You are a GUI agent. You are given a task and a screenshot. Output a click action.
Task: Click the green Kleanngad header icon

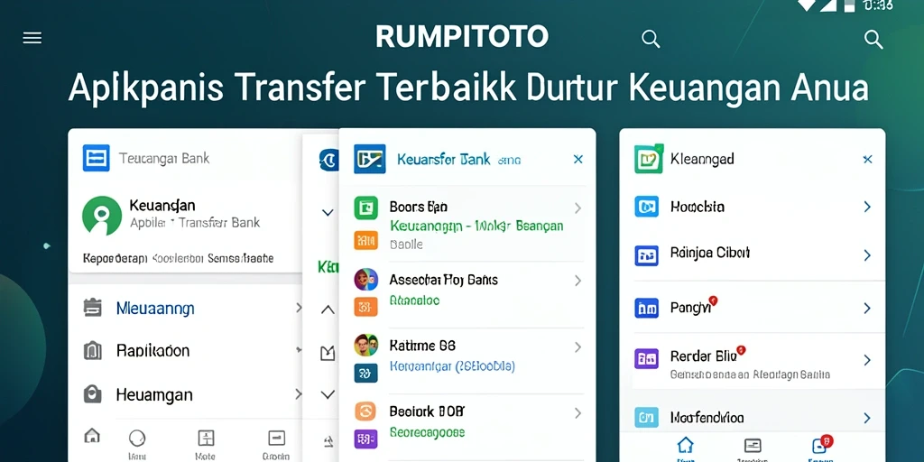[x=649, y=159]
